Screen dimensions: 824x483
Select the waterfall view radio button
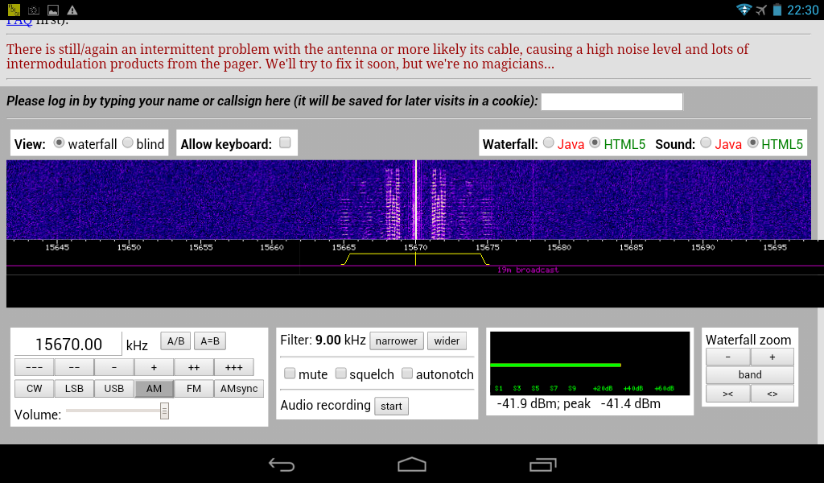coord(59,143)
